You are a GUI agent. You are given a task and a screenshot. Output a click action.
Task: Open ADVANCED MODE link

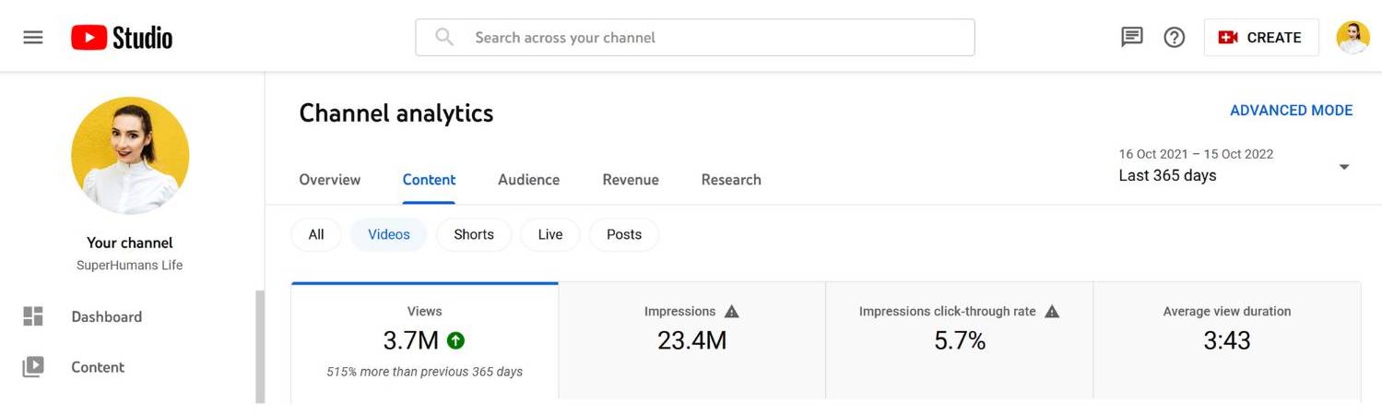[1291, 111]
